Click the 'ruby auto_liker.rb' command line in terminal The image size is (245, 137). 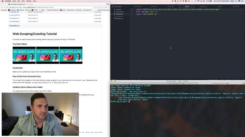pos(128,92)
